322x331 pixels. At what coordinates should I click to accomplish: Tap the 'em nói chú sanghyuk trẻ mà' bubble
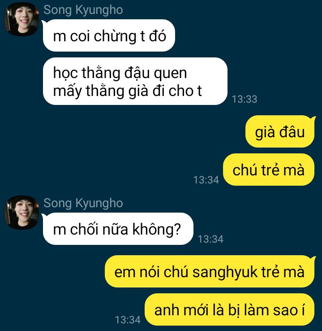click(210, 271)
